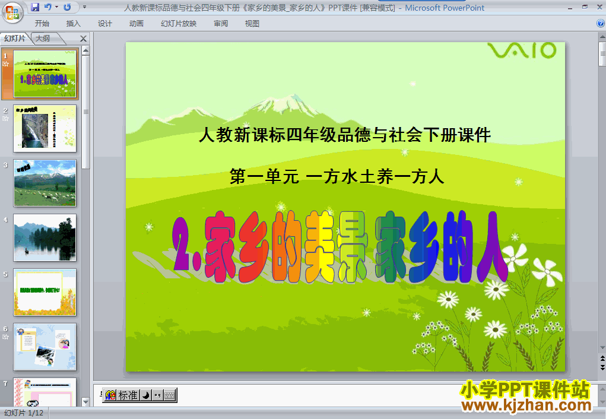Select slide 3 grassland thumbnail
Image resolution: width=606 pixels, height=419 pixels.
45,183
